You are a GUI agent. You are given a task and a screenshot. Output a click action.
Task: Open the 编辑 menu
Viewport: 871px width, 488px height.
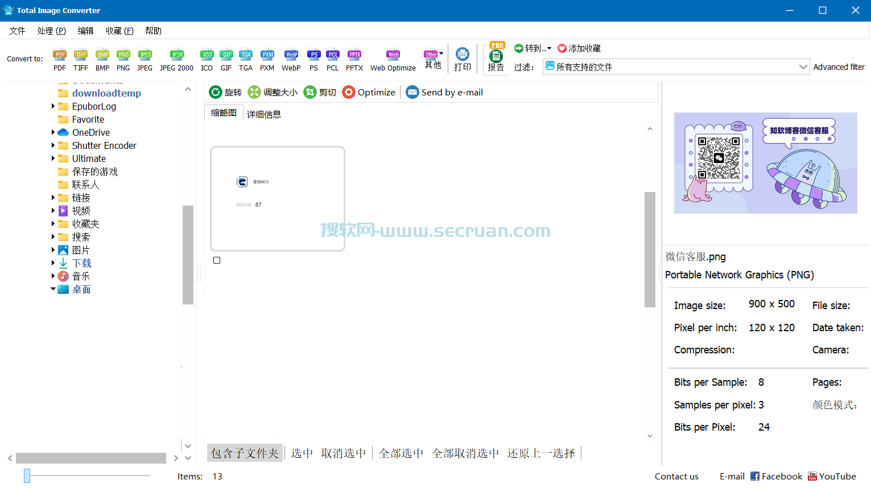pos(86,31)
